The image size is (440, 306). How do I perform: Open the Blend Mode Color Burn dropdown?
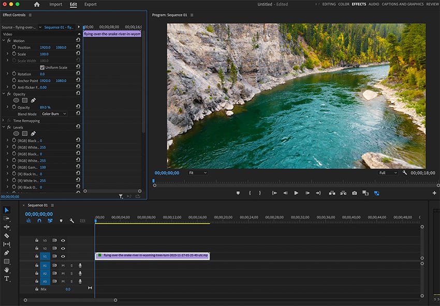click(x=54, y=114)
